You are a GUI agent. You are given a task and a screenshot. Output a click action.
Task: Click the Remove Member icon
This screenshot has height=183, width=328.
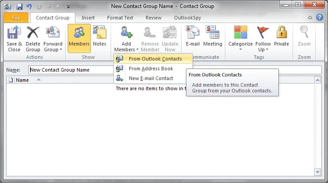click(150, 32)
